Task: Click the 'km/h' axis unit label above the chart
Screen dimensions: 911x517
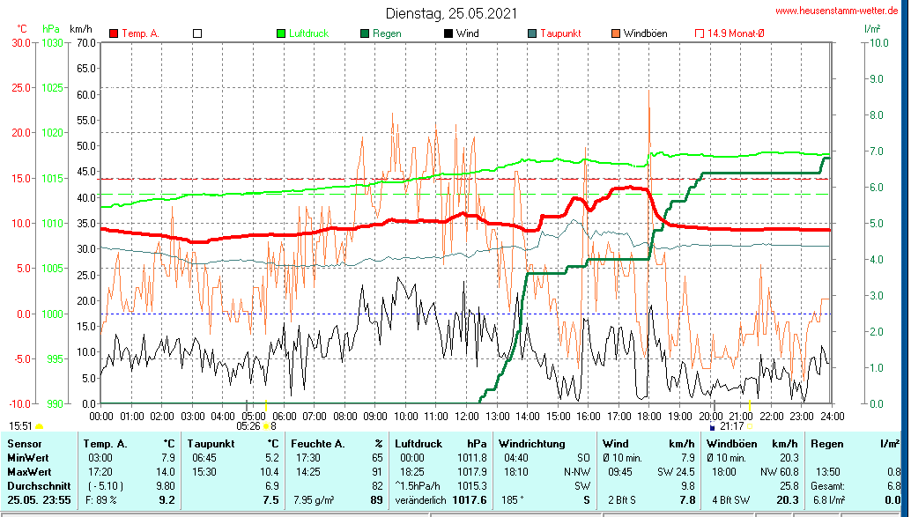Action: [x=81, y=29]
